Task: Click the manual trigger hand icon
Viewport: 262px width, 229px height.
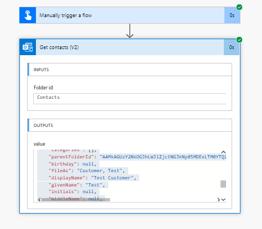Action: [x=28, y=15]
